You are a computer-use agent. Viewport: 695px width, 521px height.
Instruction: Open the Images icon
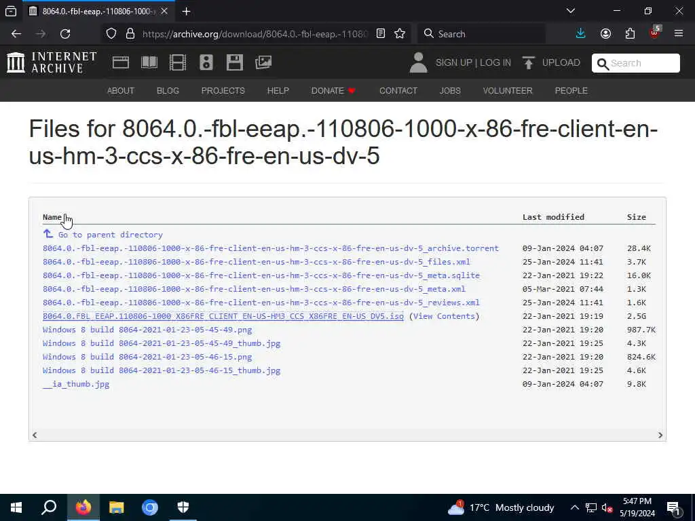coord(263,62)
